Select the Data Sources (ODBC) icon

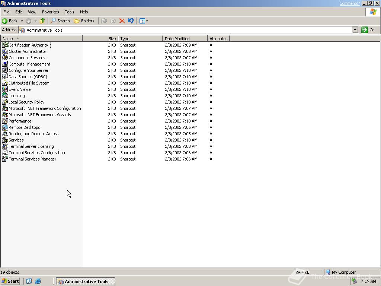point(5,77)
